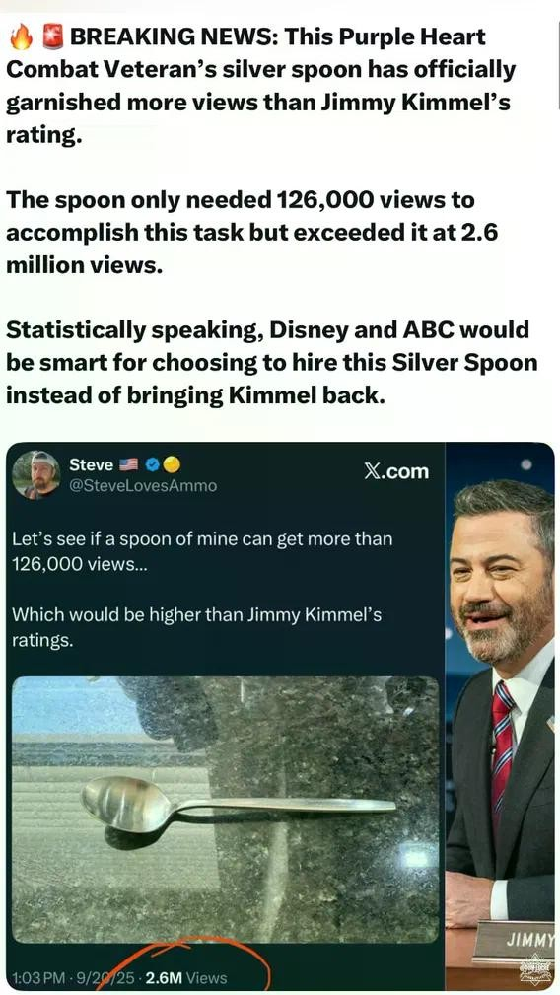Open Steve's profile avatar photo
560x995 pixels.
(36, 474)
